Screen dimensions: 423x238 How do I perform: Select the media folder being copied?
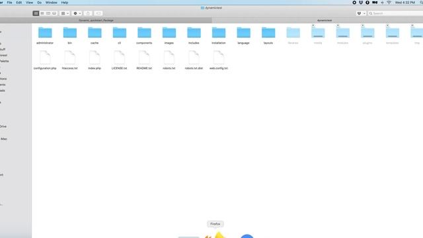[318, 32]
